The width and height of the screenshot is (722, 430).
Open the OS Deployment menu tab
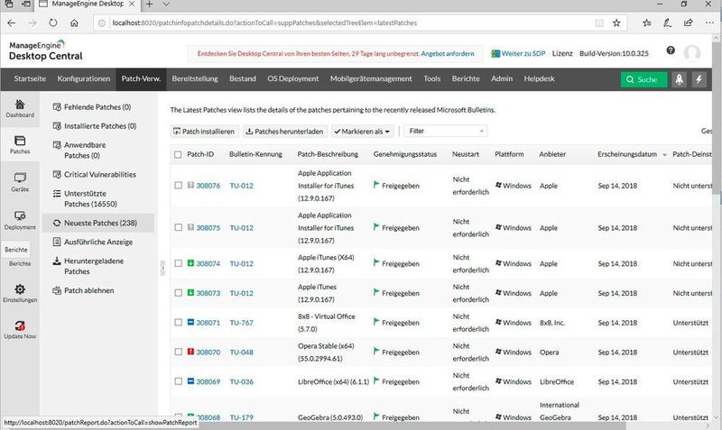click(292, 78)
